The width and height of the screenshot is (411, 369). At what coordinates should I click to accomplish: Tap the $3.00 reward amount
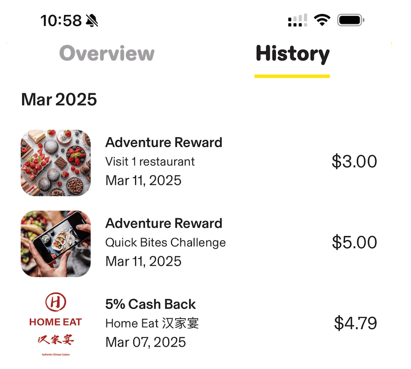(x=354, y=161)
